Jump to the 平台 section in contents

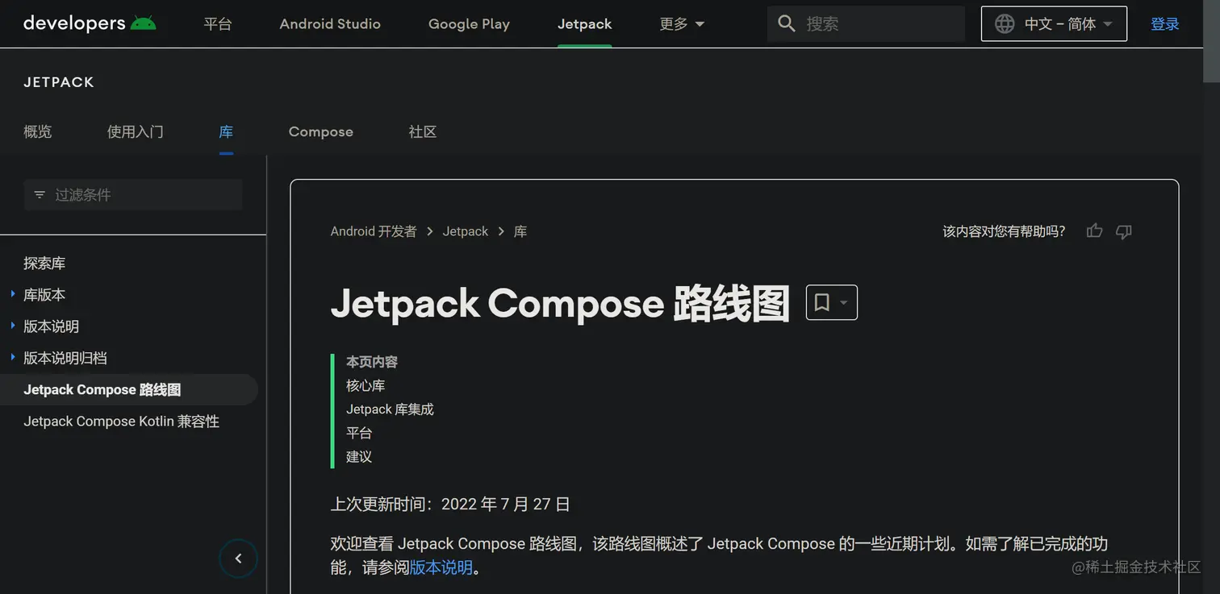359,433
